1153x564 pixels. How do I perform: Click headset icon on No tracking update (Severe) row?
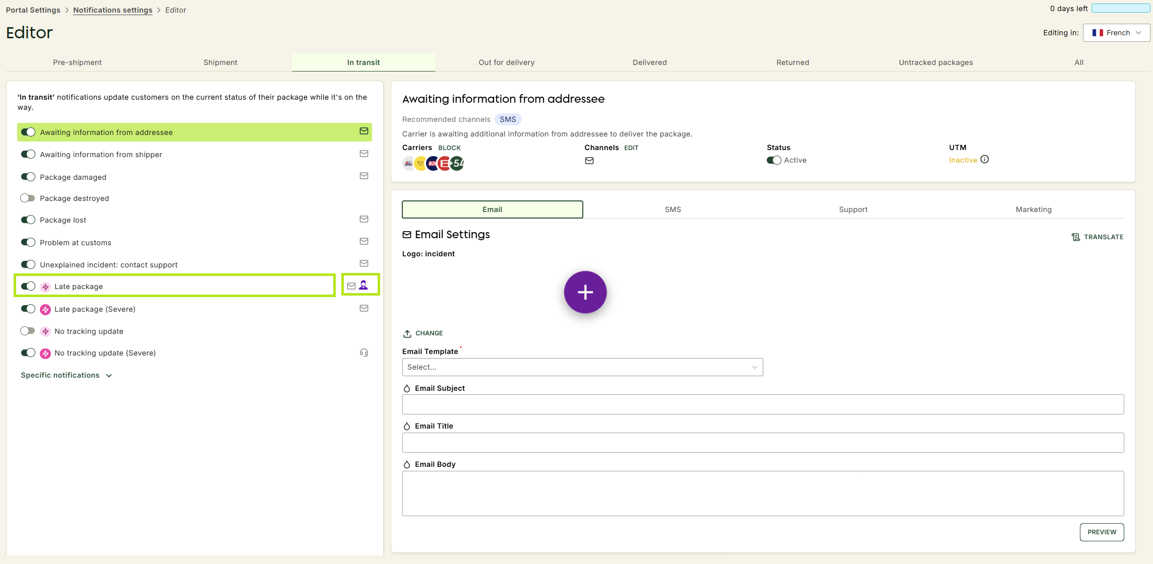pyautogui.click(x=363, y=353)
